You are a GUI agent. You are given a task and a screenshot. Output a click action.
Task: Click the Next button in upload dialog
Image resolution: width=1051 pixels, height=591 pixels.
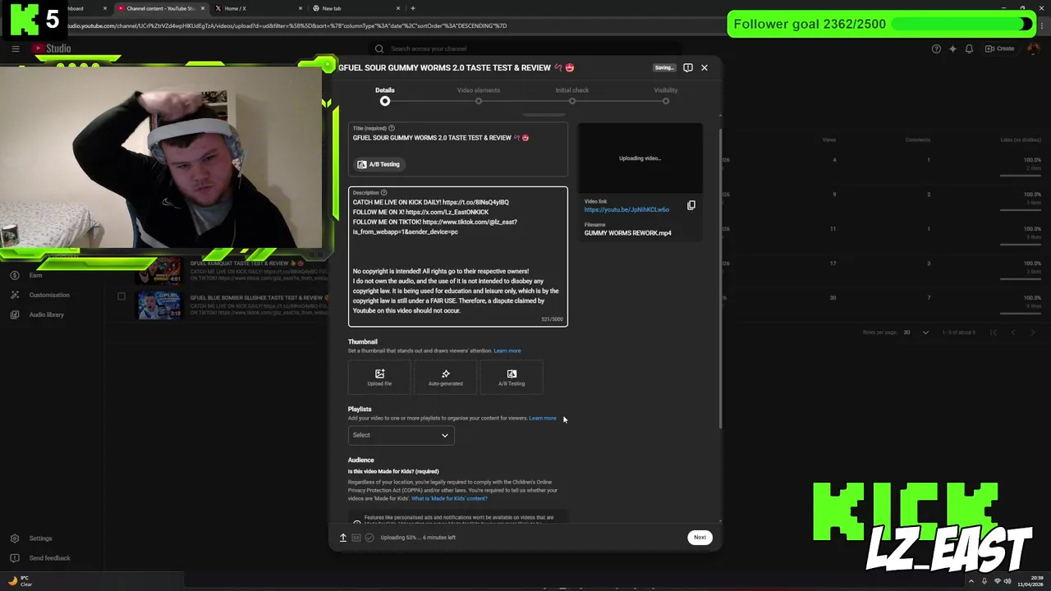click(x=700, y=538)
